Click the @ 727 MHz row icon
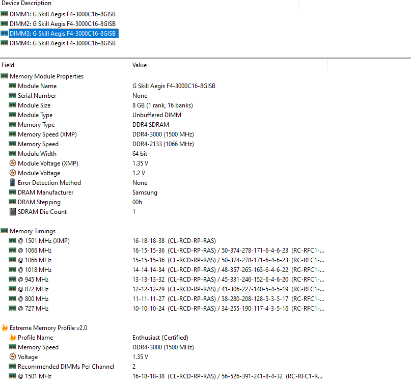The width and height of the screenshot is (411, 385). [x=12, y=309]
